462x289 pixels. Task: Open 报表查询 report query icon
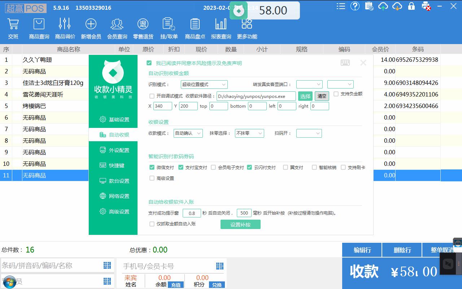221,28
